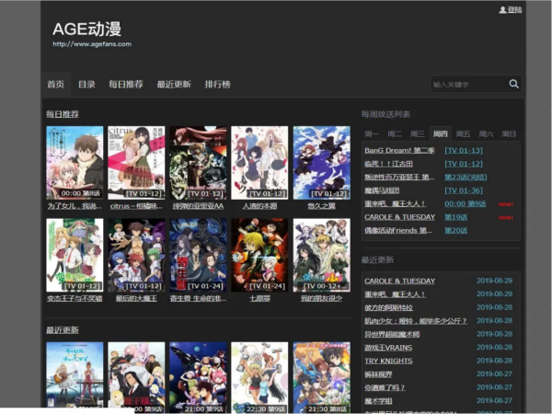Click the BanG Dream! 第二季 link

coord(398,150)
